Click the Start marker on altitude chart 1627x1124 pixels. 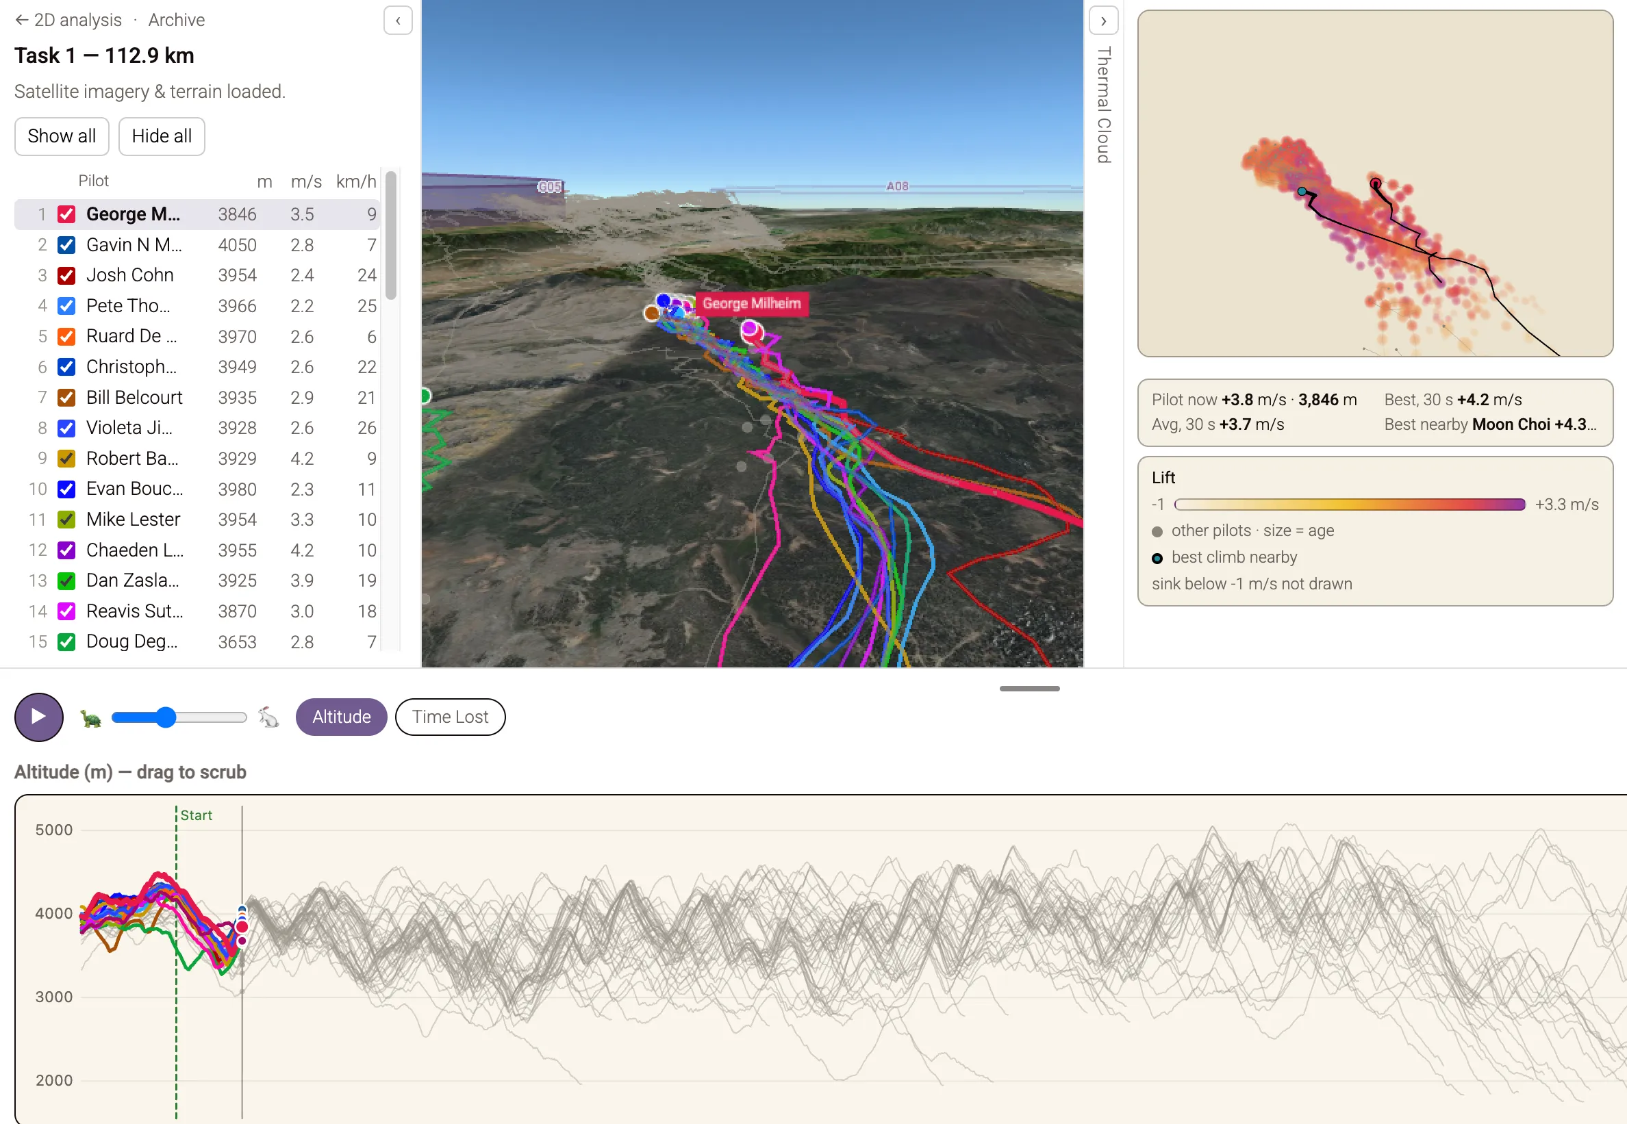pyautogui.click(x=196, y=815)
